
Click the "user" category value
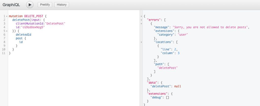tap(183, 34)
